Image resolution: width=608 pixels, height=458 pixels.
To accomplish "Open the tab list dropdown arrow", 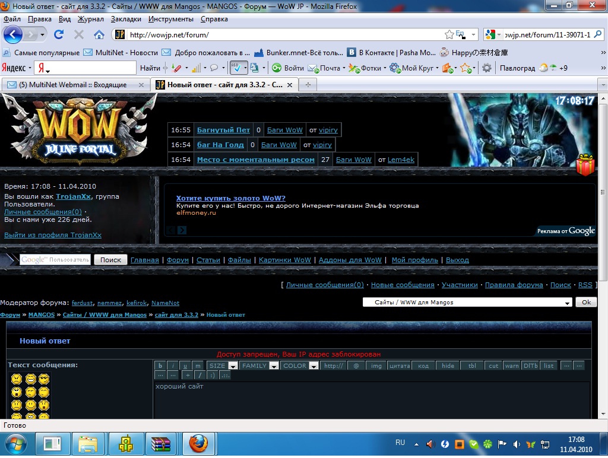I will point(603,84).
